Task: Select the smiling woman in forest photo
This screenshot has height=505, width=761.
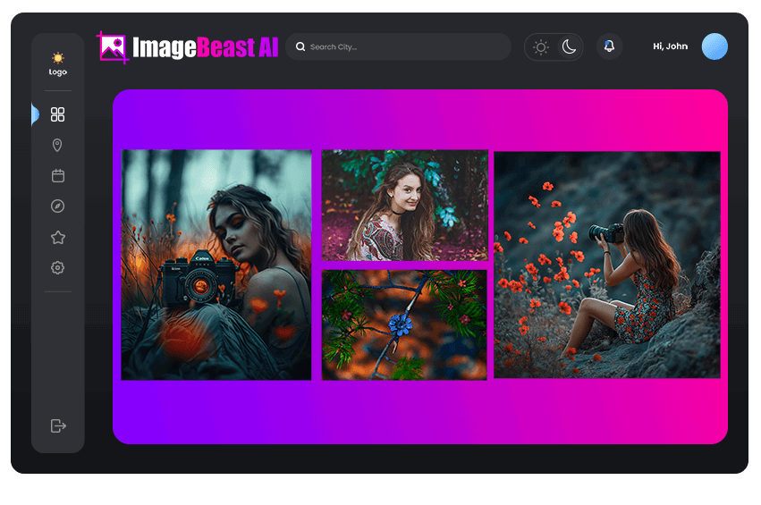Action: (404, 205)
